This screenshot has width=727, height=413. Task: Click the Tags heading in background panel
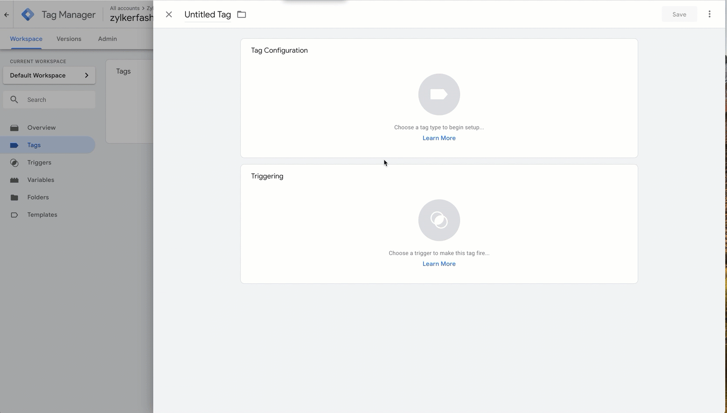(x=123, y=71)
